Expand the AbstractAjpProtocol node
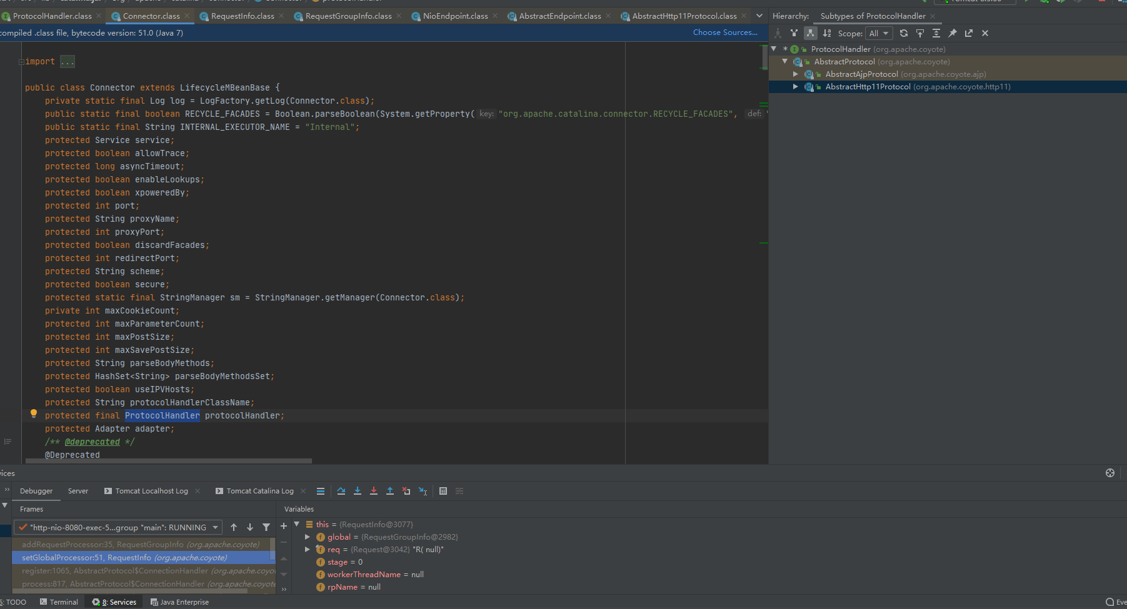 (x=796, y=74)
